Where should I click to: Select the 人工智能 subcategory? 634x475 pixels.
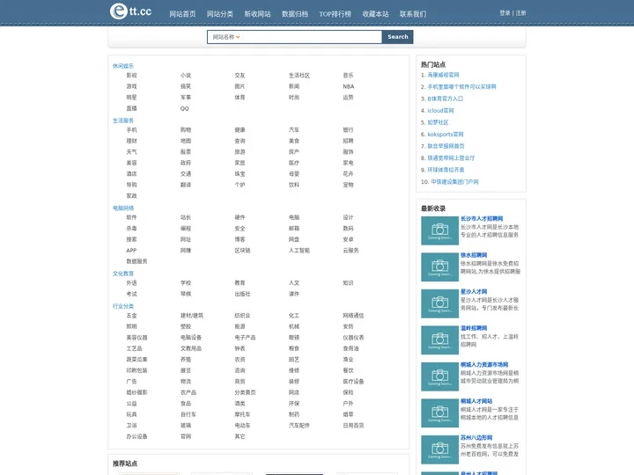[x=299, y=251]
